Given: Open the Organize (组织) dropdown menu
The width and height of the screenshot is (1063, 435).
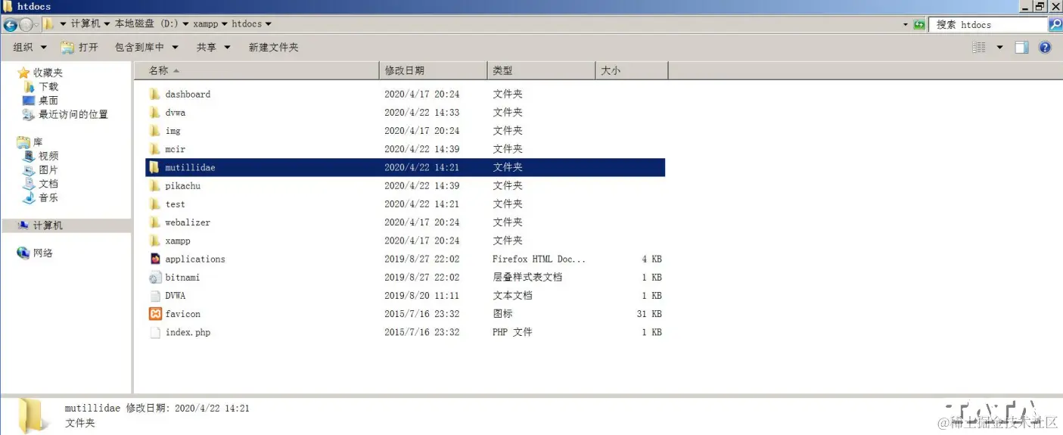Looking at the screenshot, I should pyautogui.click(x=30, y=47).
